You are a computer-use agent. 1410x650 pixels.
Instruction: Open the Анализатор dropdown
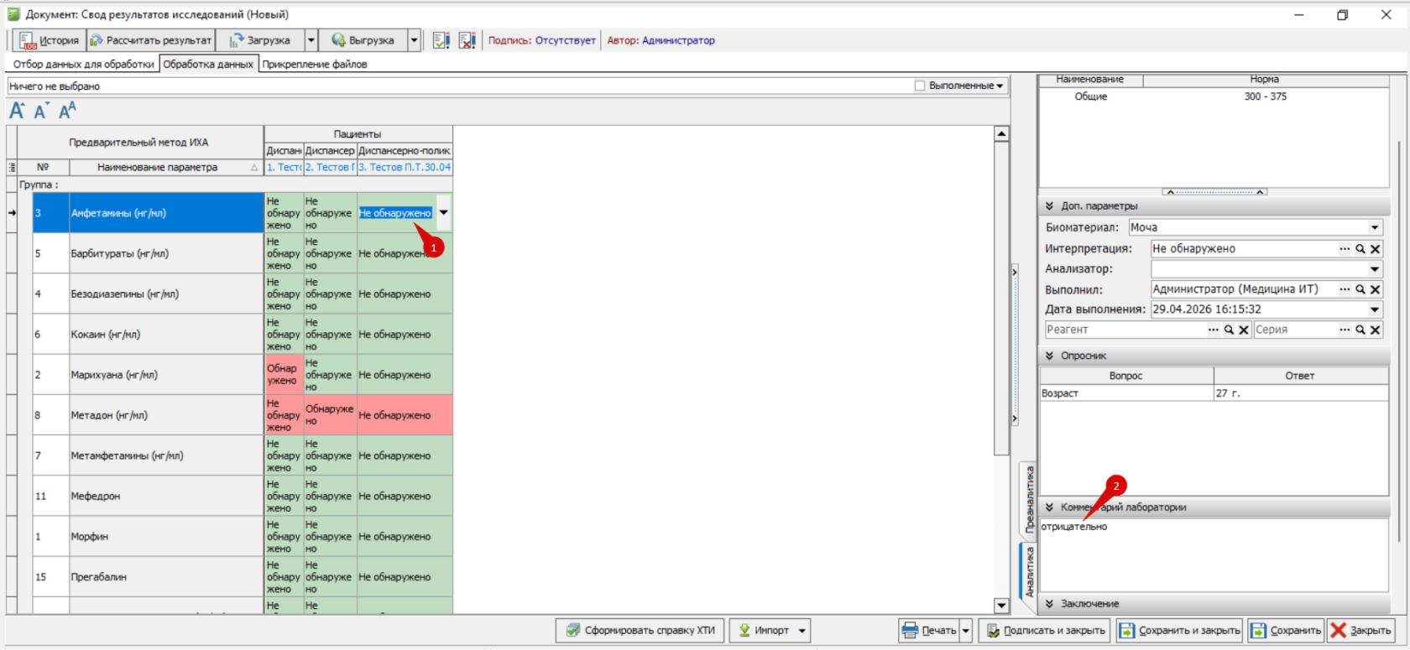point(1375,269)
